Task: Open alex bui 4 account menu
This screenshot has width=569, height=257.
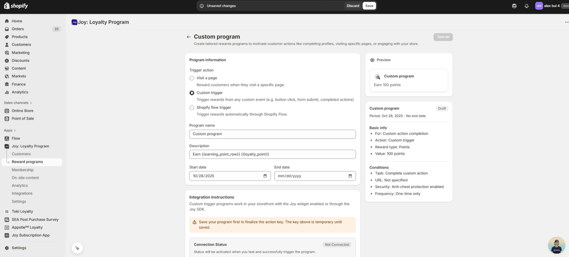Action: click(552, 6)
